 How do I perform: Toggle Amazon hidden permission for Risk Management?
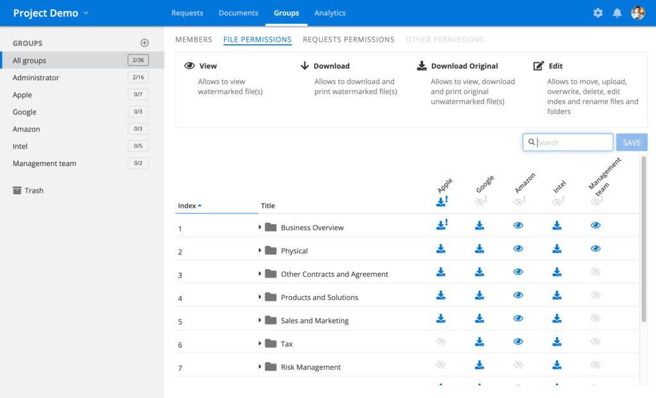(518, 365)
